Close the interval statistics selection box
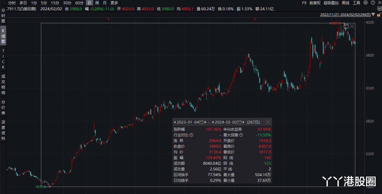This screenshot has height=194, width=382. click(x=352, y=26)
